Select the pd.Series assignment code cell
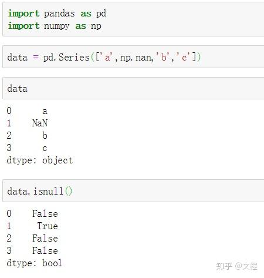Image resolution: width=264 pixels, height=278 pixels. point(133,57)
